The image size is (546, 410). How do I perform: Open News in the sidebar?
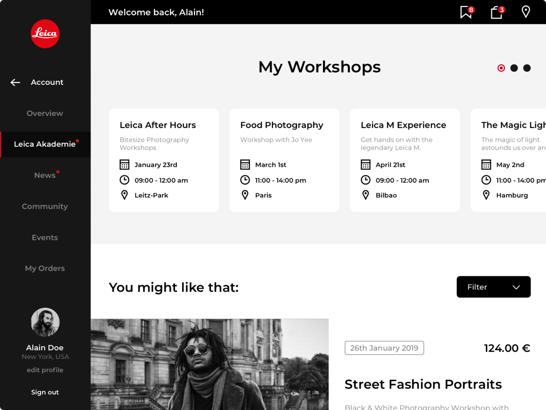(x=45, y=175)
